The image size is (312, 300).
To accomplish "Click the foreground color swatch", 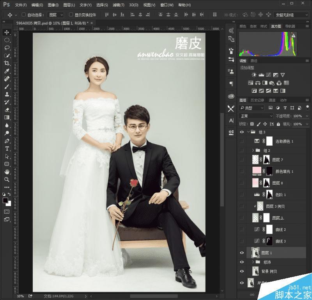I will pos(5,200).
